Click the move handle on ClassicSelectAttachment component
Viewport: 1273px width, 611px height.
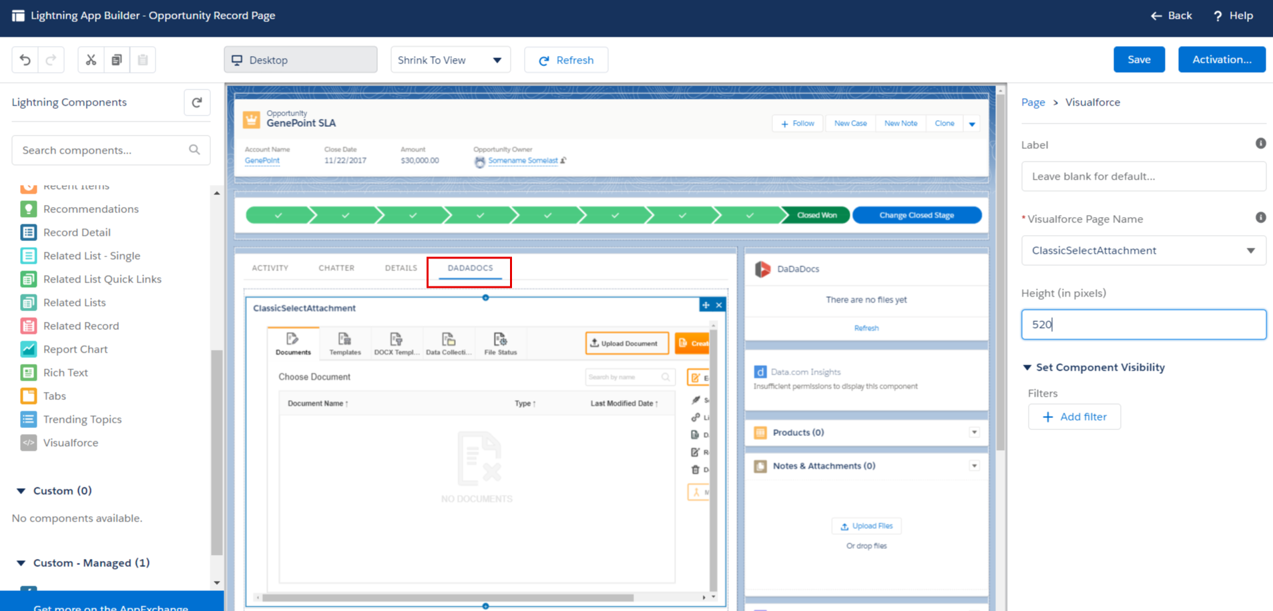pyautogui.click(x=706, y=305)
